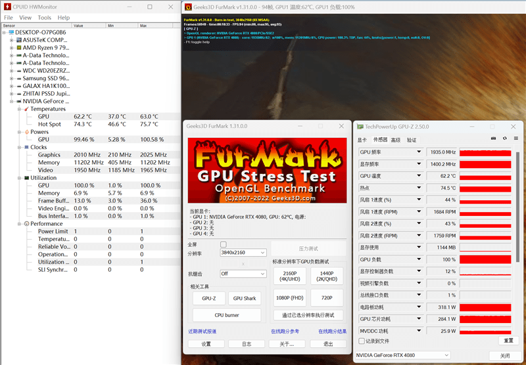Screen dimensions: 526x365
Task: Click the GPU Shark button
Action: [x=245, y=298]
